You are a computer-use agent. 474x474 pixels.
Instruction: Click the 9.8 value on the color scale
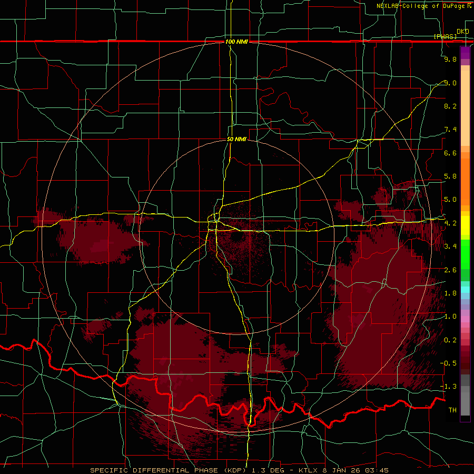tap(450, 59)
